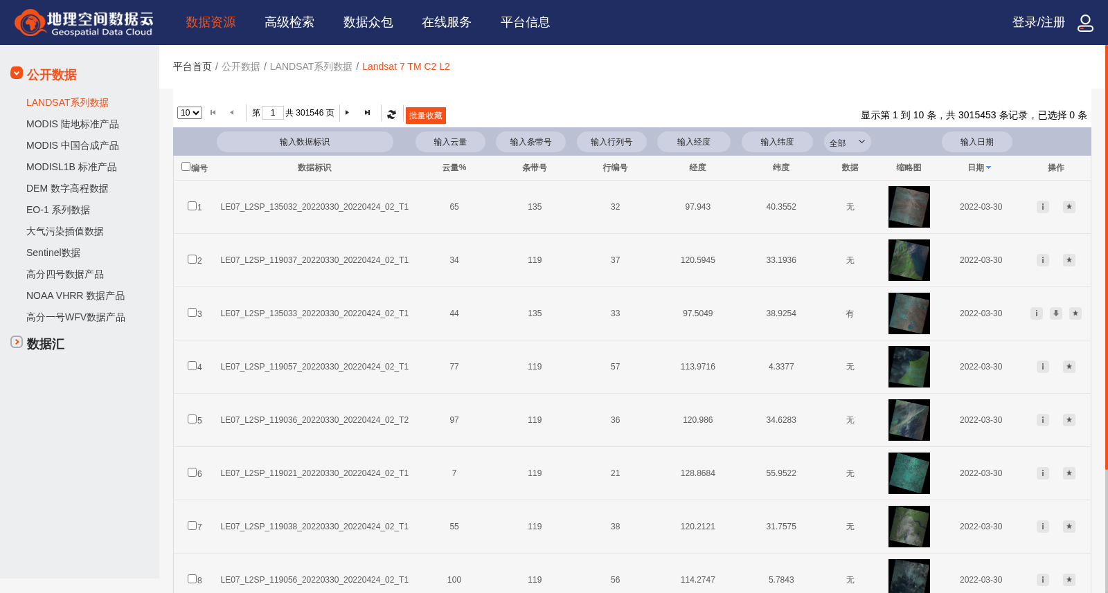Click 输入日期 filter field
This screenshot has height=593, width=1108.
(x=976, y=142)
